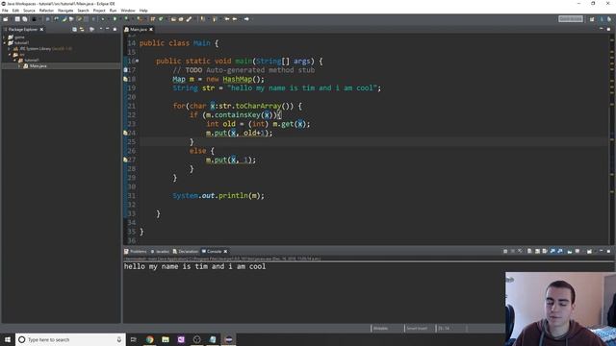Expand the game project in Package Explorer
Viewport: 616px width, 346px height.
(x=4, y=37)
